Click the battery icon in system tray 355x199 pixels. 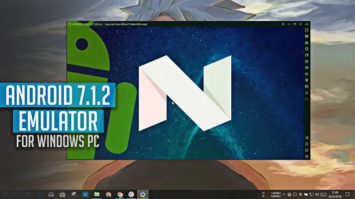coord(306,195)
